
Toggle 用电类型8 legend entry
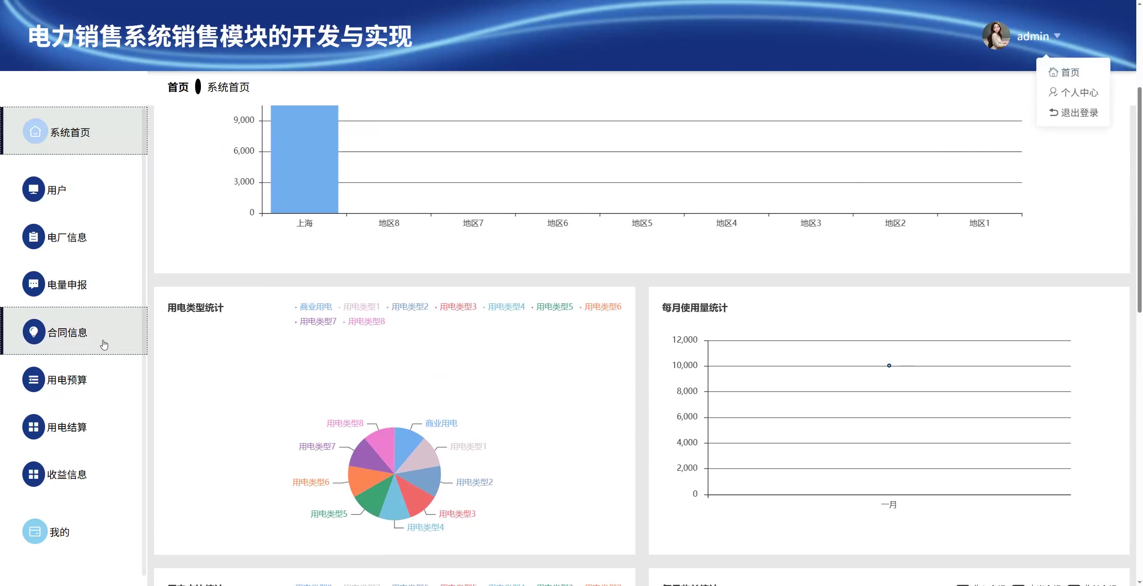click(366, 322)
